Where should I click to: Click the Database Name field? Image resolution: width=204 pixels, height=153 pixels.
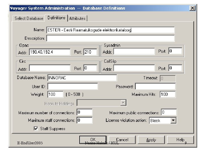[x=82, y=78]
